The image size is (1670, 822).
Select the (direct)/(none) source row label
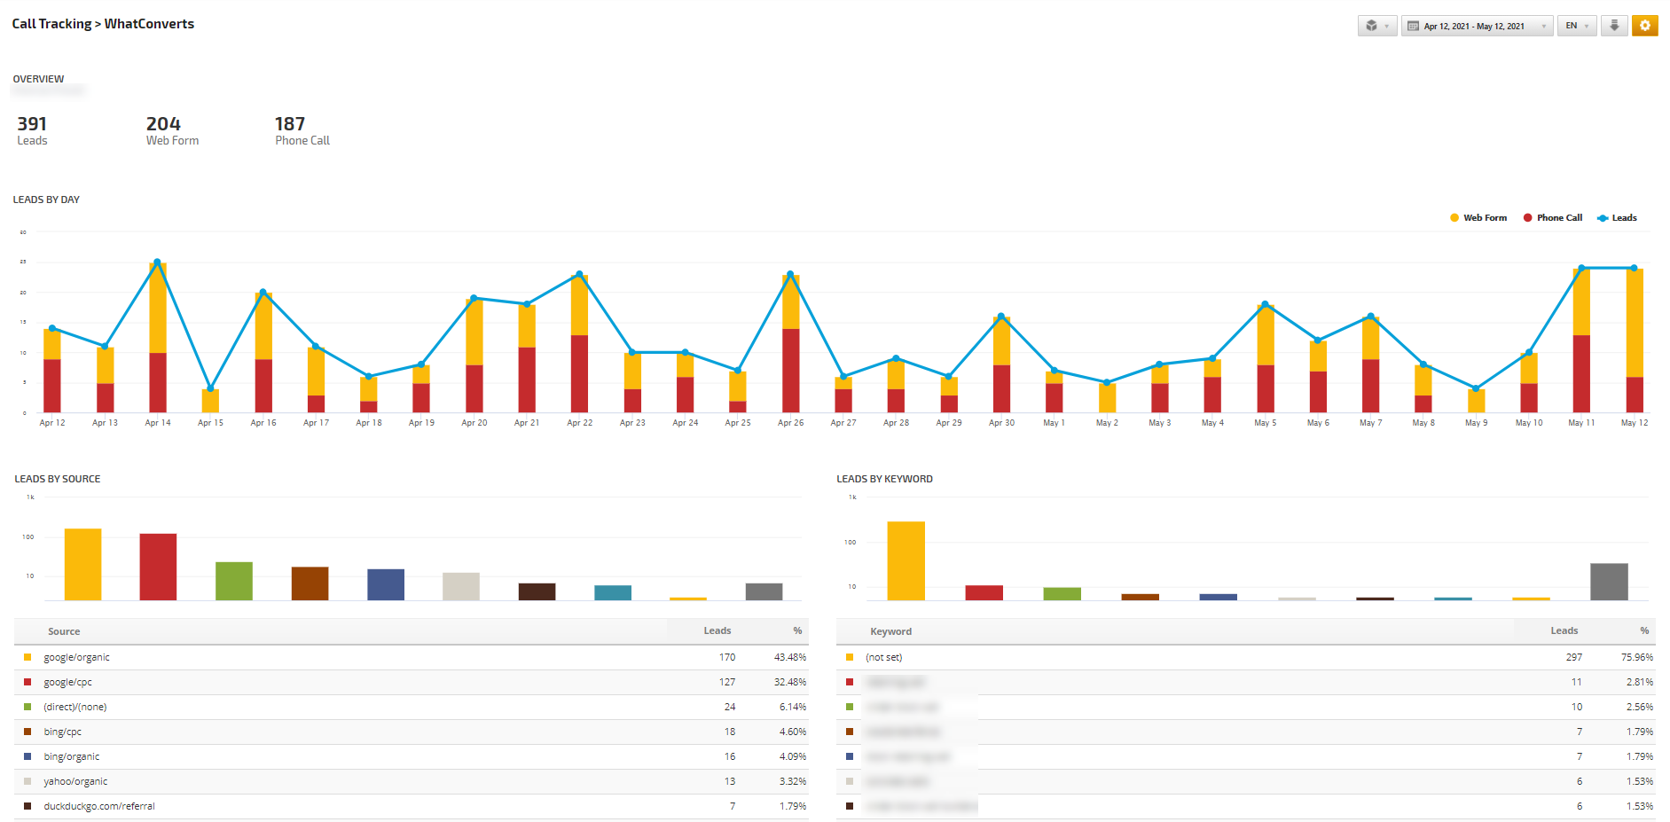click(75, 707)
